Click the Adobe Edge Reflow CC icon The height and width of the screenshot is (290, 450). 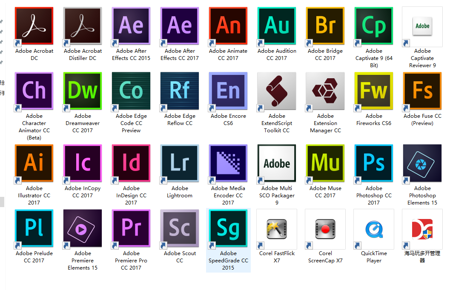[180, 91]
